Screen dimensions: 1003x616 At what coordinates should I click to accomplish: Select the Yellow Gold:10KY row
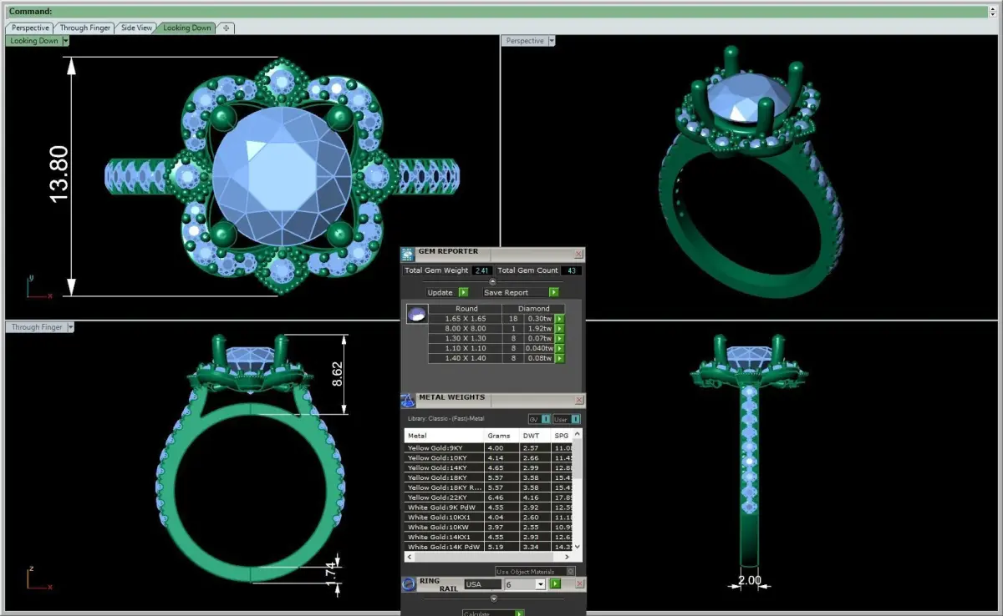488,458
